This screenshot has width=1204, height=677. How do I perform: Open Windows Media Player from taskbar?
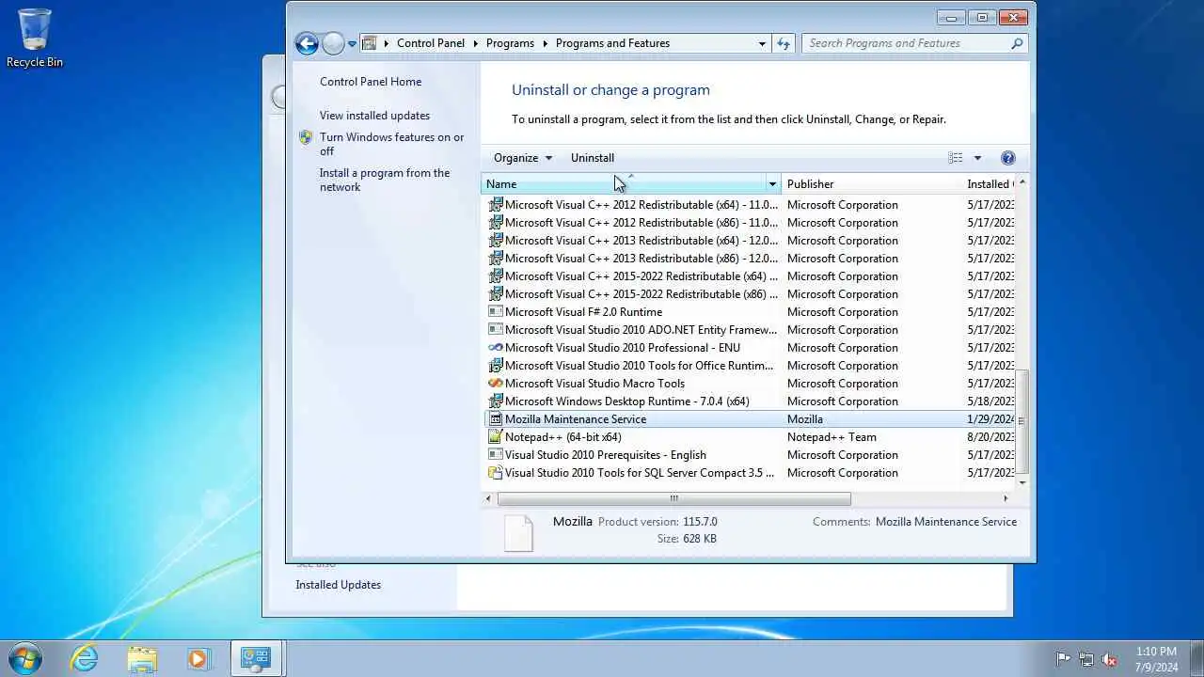pos(198,658)
